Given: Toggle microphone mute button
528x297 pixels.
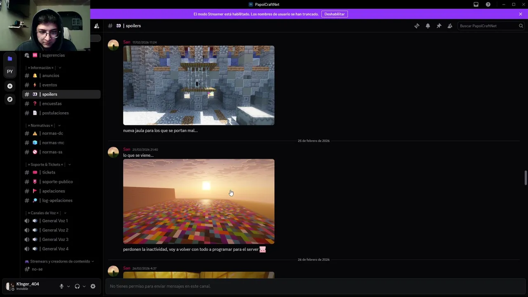Looking at the screenshot, I should tap(61, 286).
